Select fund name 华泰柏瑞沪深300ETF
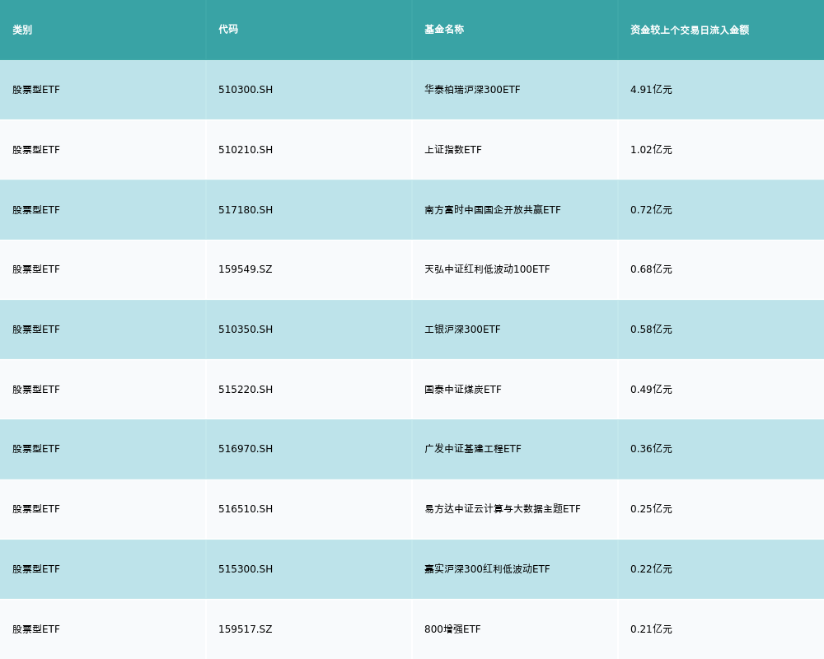 point(472,90)
